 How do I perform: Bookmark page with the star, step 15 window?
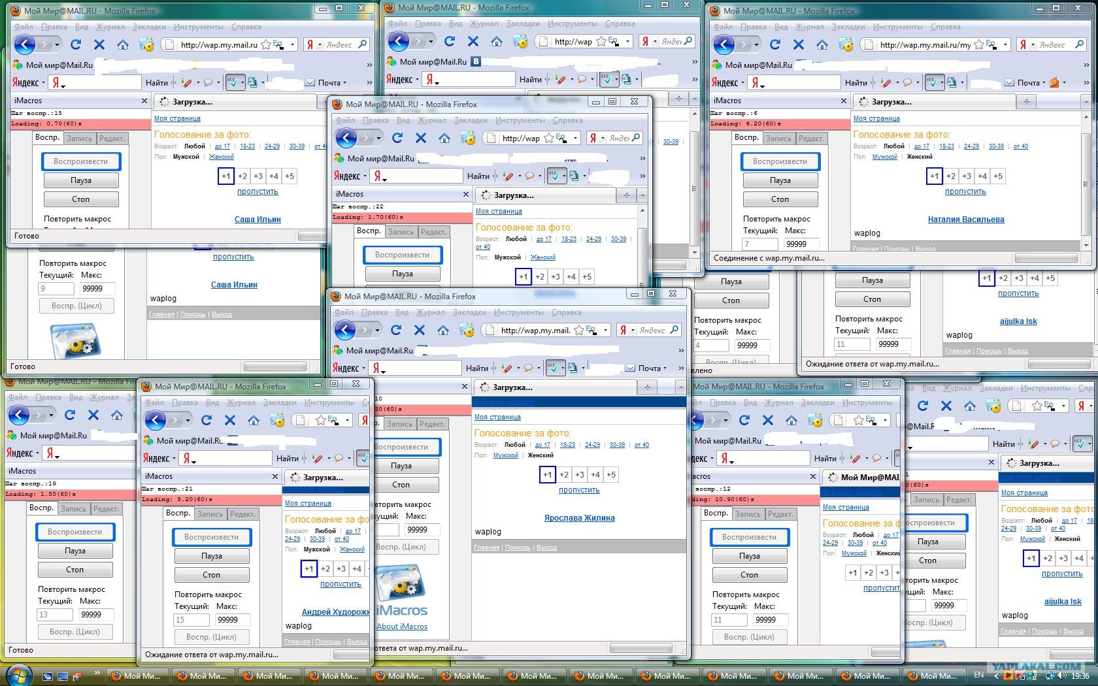[266, 44]
